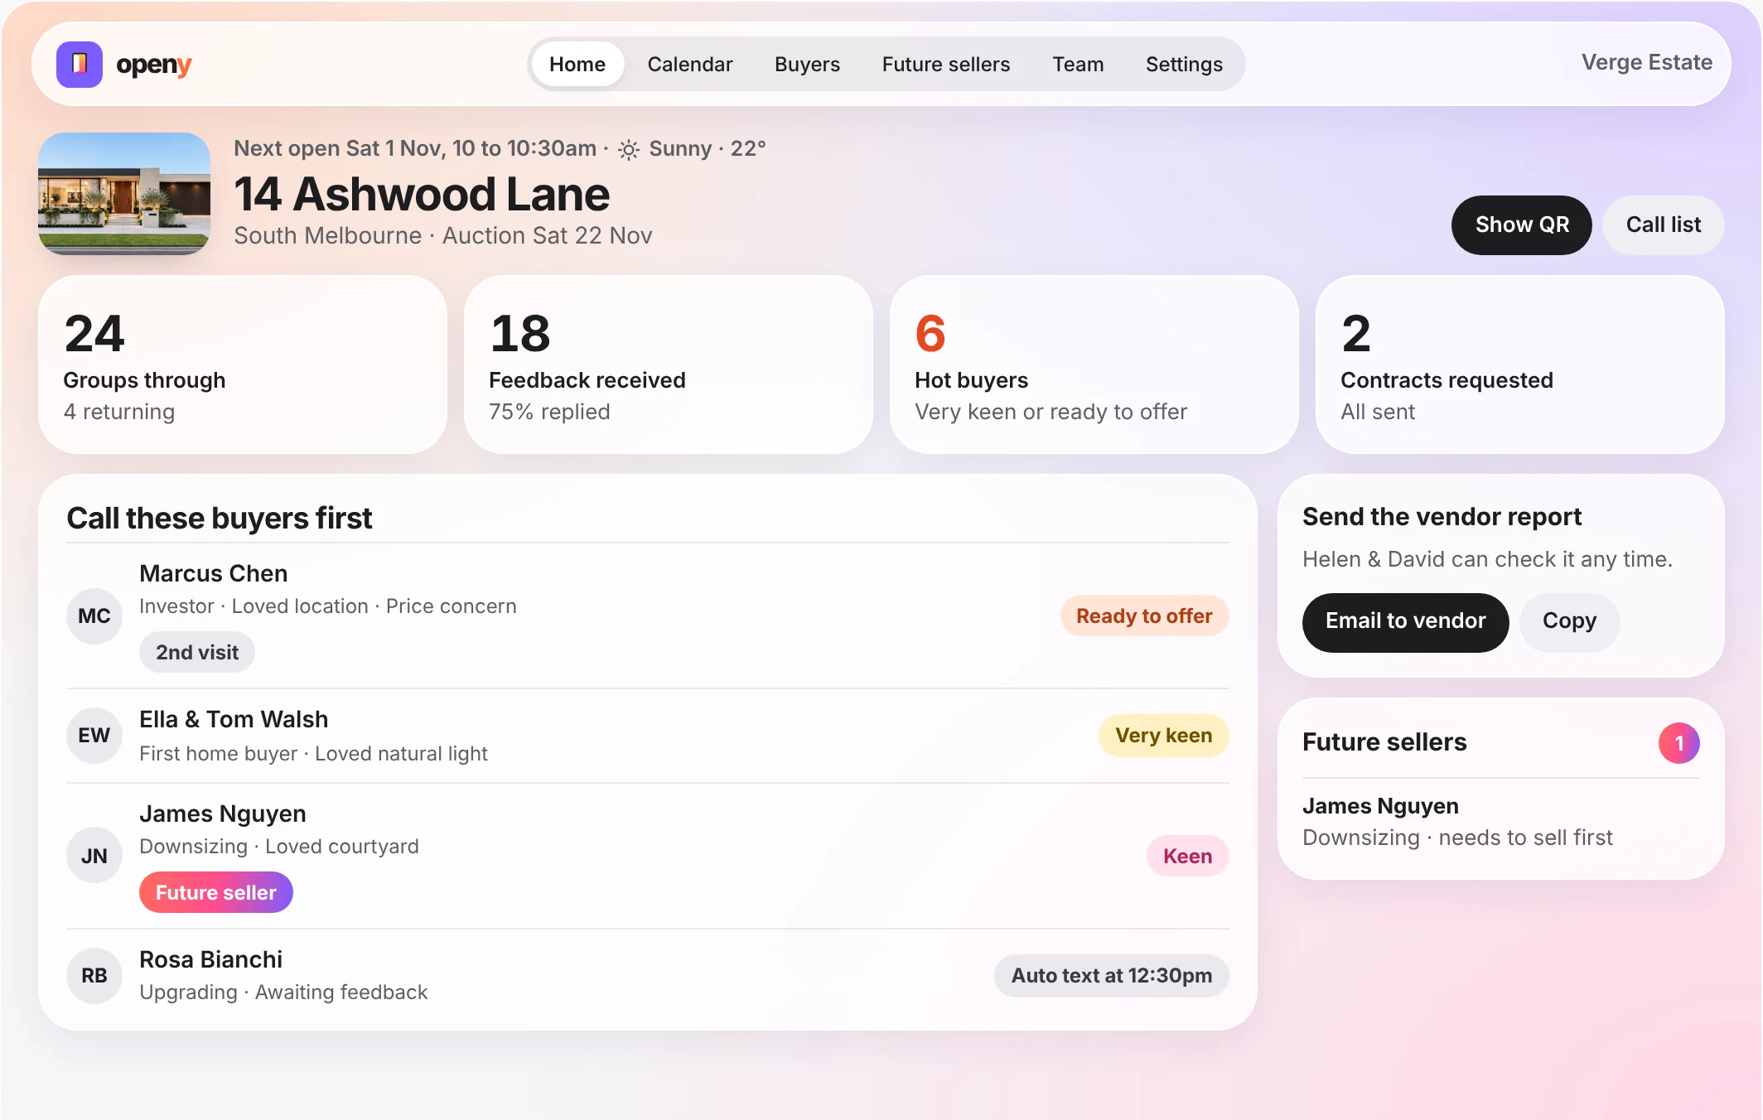Viewport: 1763px width, 1120px height.
Task: Copy the vendor report link
Action: click(x=1569, y=622)
